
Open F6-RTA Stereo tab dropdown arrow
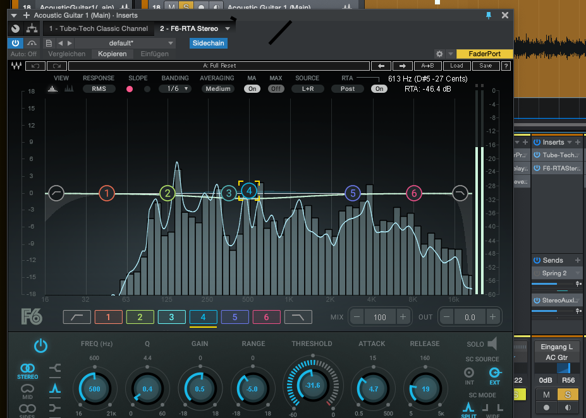coord(227,29)
